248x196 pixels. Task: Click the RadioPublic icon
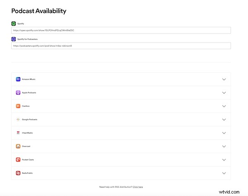(18, 173)
